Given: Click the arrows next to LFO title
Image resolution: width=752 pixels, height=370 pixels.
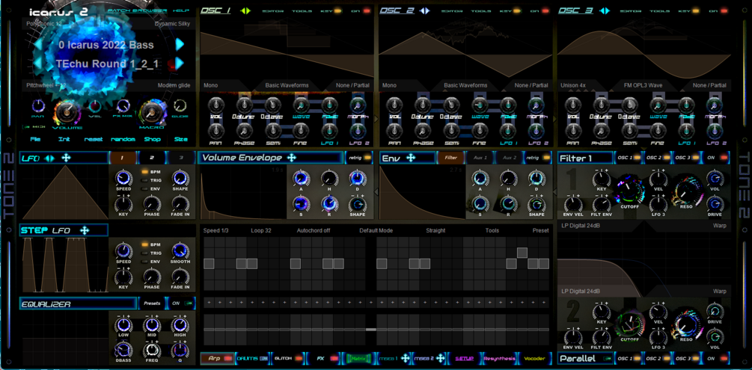Looking at the screenshot, I should [x=49, y=158].
